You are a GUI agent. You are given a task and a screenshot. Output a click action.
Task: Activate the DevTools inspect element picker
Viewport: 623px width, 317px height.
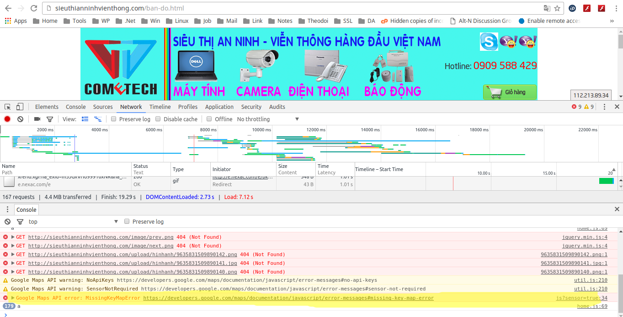tap(8, 107)
